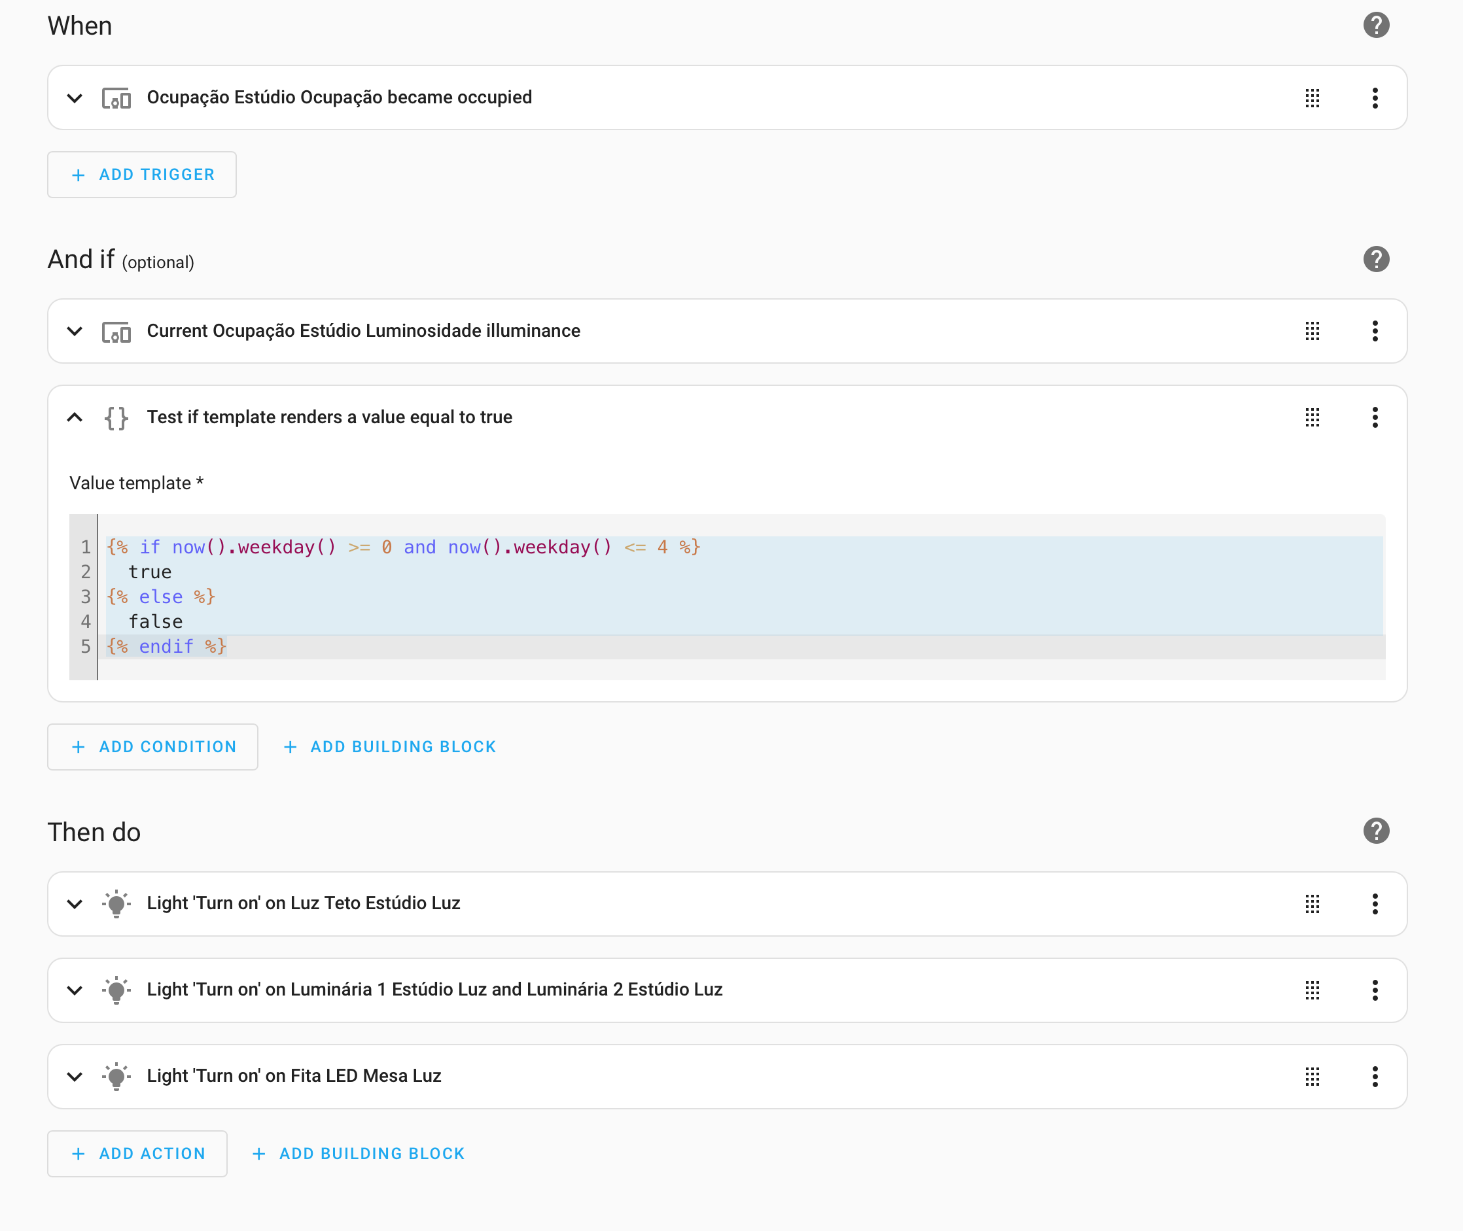Click the device icon on the occupancy trigger
This screenshot has height=1231, width=1463.
pyautogui.click(x=116, y=97)
